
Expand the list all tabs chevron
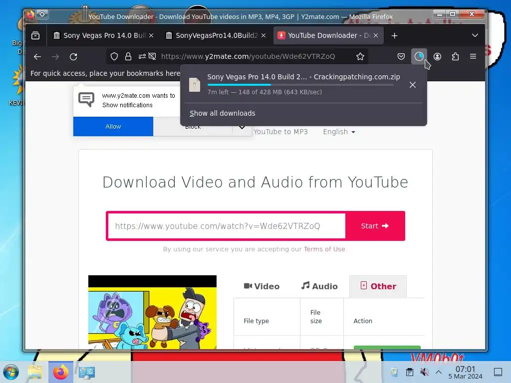475,35
